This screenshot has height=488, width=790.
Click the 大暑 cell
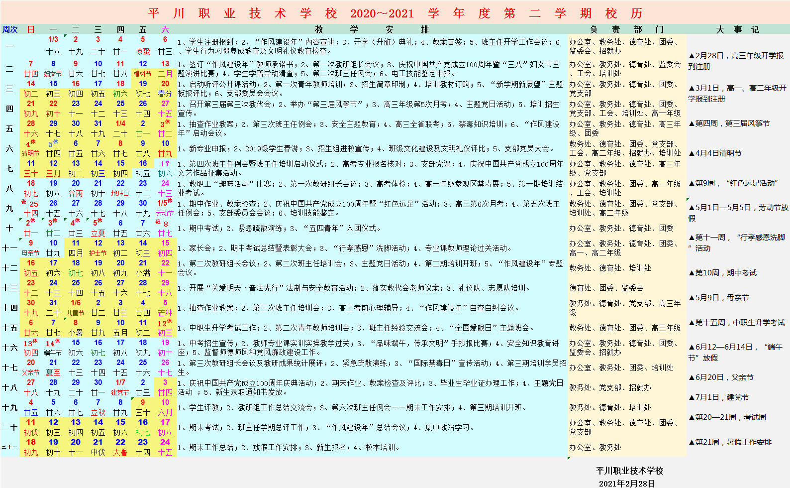120,452
